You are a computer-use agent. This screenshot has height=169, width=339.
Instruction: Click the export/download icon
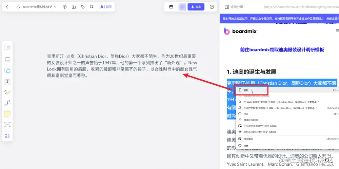coord(74,7)
